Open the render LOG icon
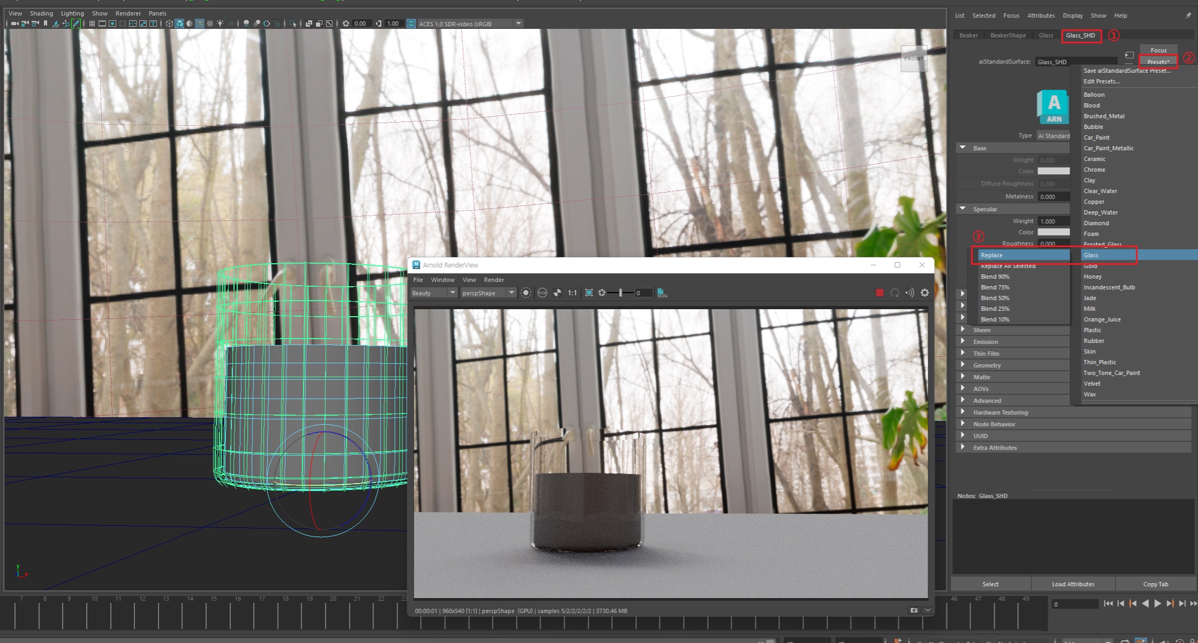The height and width of the screenshot is (643, 1198). pyautogui.click(x=662, y=293)
